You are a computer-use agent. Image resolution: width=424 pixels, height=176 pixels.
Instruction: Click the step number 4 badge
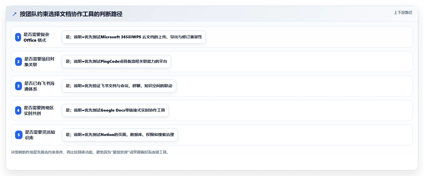point(18,110)
